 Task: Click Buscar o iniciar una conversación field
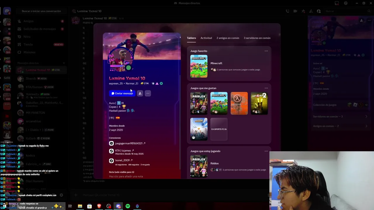[41, 11]
